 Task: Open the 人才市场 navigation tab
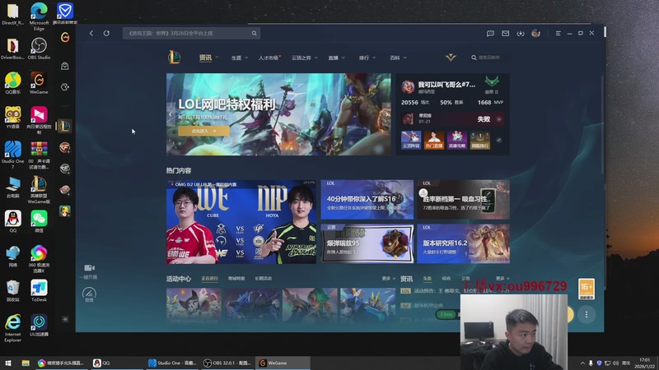click(269, 58)
